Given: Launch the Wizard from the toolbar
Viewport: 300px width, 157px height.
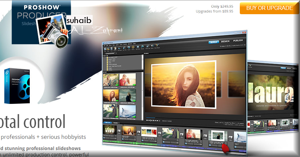Looking at the screenshot, I should pyautogui.click(x=115, y=48).
